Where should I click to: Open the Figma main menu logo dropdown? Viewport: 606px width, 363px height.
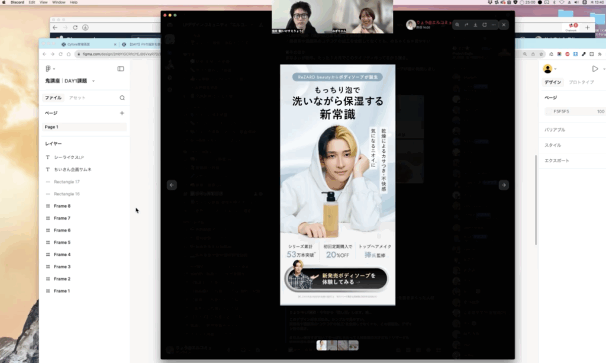(x=49, y=69)
